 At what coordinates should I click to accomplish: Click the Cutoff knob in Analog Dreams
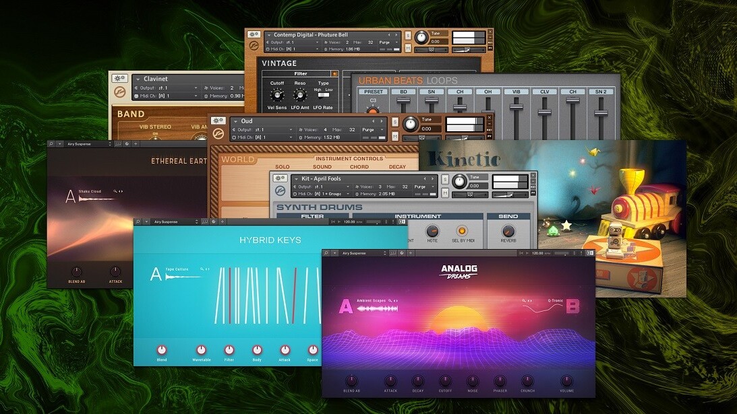click(446, 381)
